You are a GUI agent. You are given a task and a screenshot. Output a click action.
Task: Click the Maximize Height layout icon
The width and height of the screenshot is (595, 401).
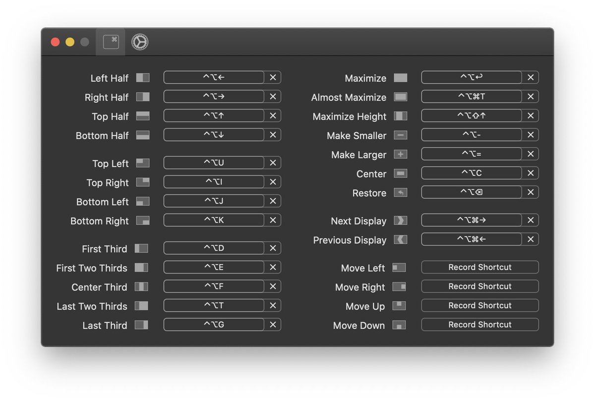point(401,116)
